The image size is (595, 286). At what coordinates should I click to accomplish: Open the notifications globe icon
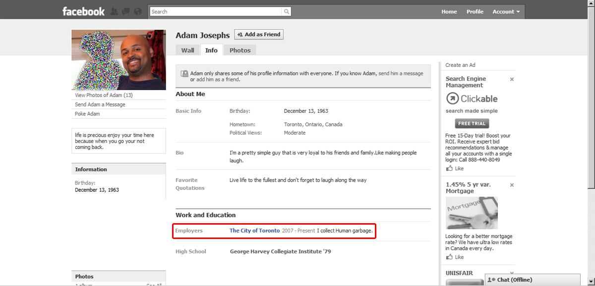[137, 11]
